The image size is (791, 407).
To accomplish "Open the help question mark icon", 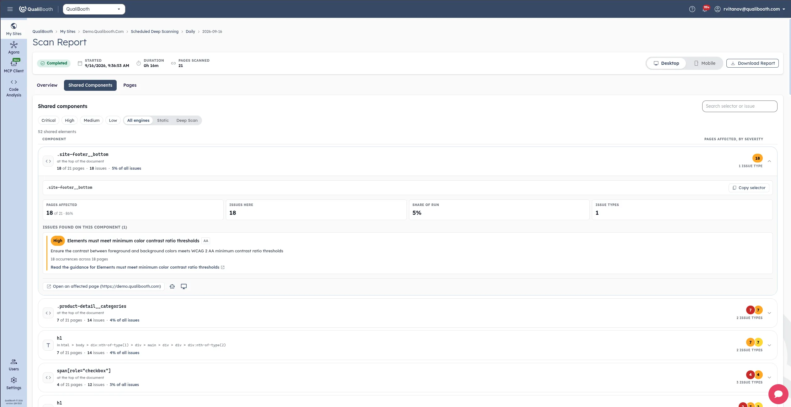I will click(x=692, y=9).
